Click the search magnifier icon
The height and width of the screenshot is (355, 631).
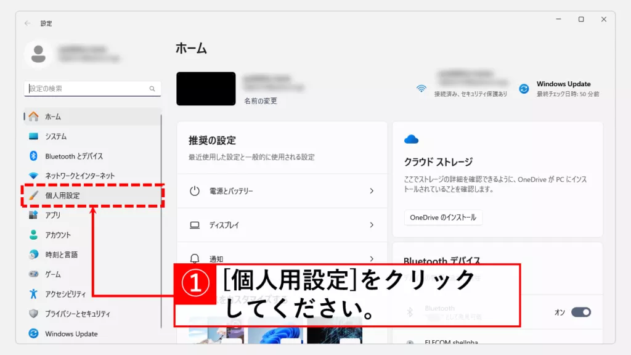152,89
